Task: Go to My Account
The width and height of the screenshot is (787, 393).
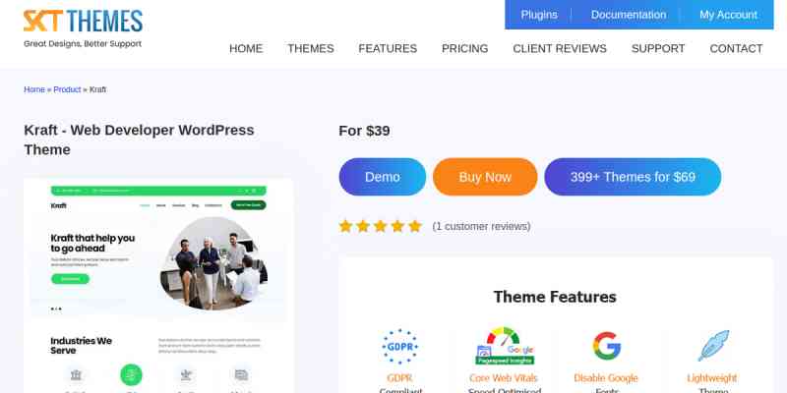Action: pos(728,15)
